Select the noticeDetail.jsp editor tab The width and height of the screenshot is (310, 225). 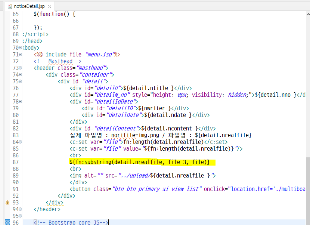[x=30, y=6]
